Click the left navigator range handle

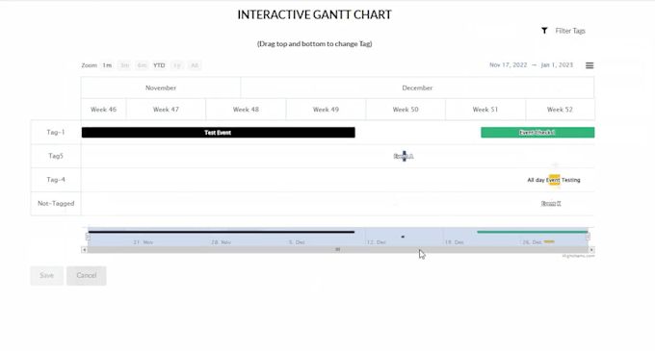[88, 237]
